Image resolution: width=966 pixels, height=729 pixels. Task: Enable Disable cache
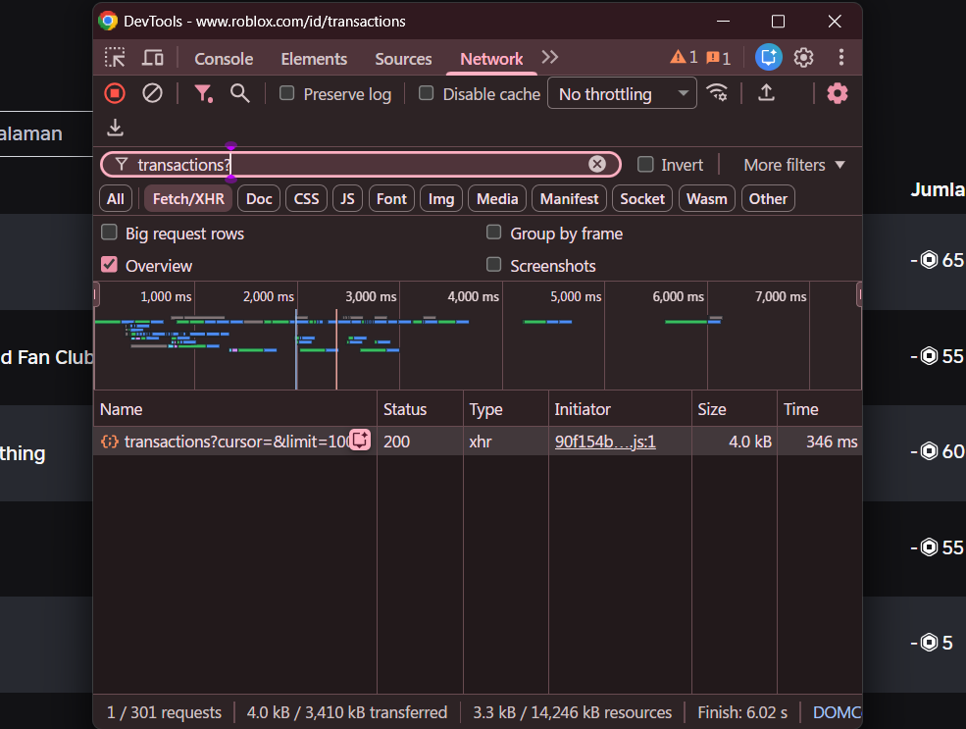426,93
